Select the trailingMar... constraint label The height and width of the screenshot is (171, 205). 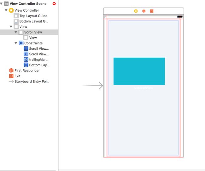(39, 60)
